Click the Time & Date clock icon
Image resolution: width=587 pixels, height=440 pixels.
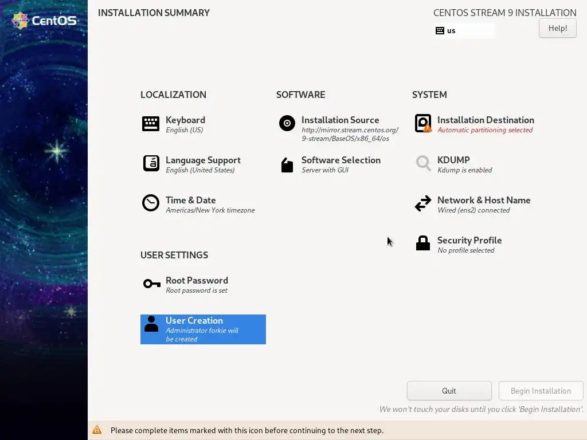tap(151, 203)
